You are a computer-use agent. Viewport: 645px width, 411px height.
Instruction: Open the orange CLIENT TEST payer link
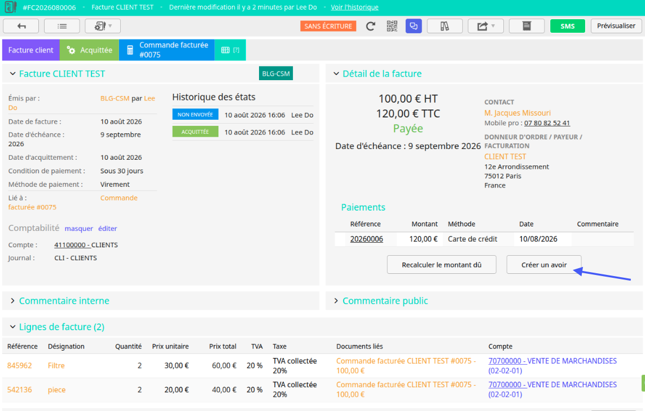[x=504, y=156]
